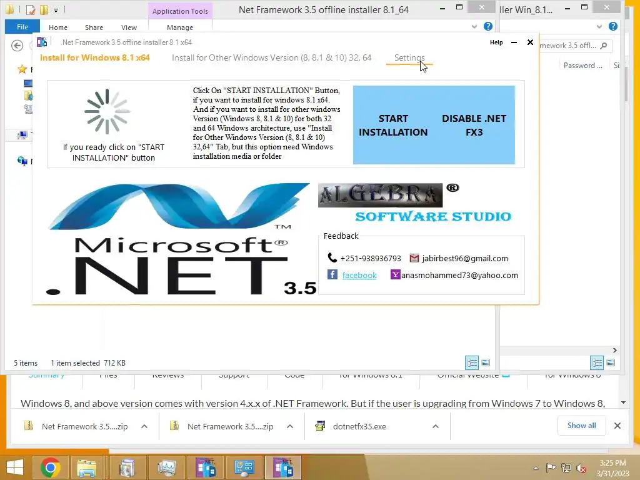Click the Explorer back navigation arrow
The image size is (640, 480).
point(17,45)
